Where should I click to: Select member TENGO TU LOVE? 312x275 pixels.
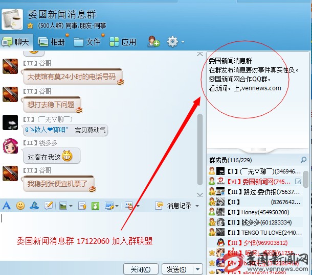(255, 233)
